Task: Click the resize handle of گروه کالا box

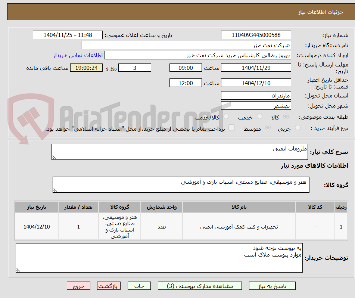Action: click(x=55, y=190)
